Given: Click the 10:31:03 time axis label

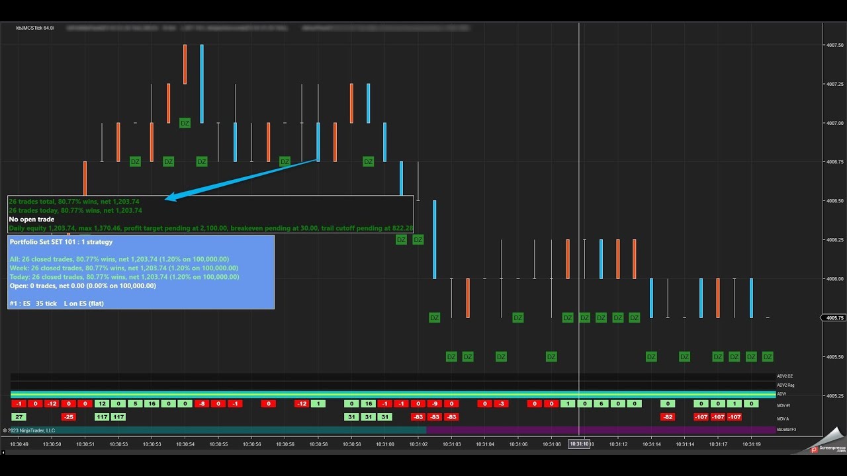Looking at the screenshot, I should pos(452,444).
